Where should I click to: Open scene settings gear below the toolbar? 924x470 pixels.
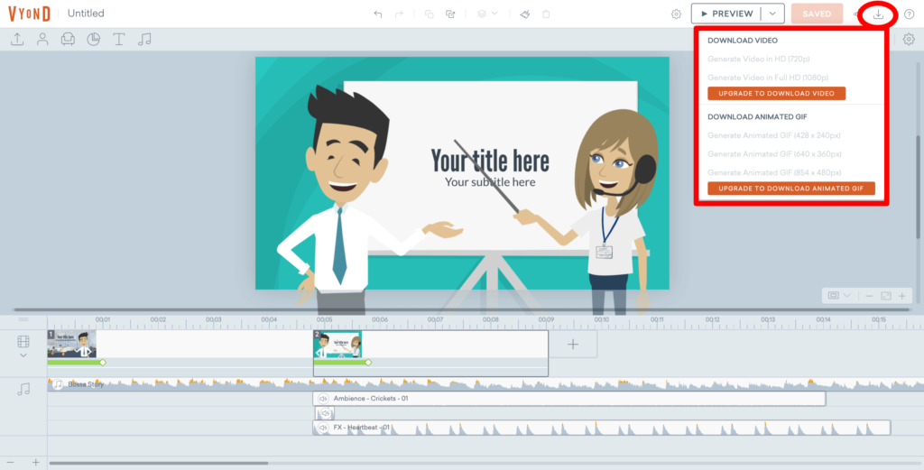[909, 40]
